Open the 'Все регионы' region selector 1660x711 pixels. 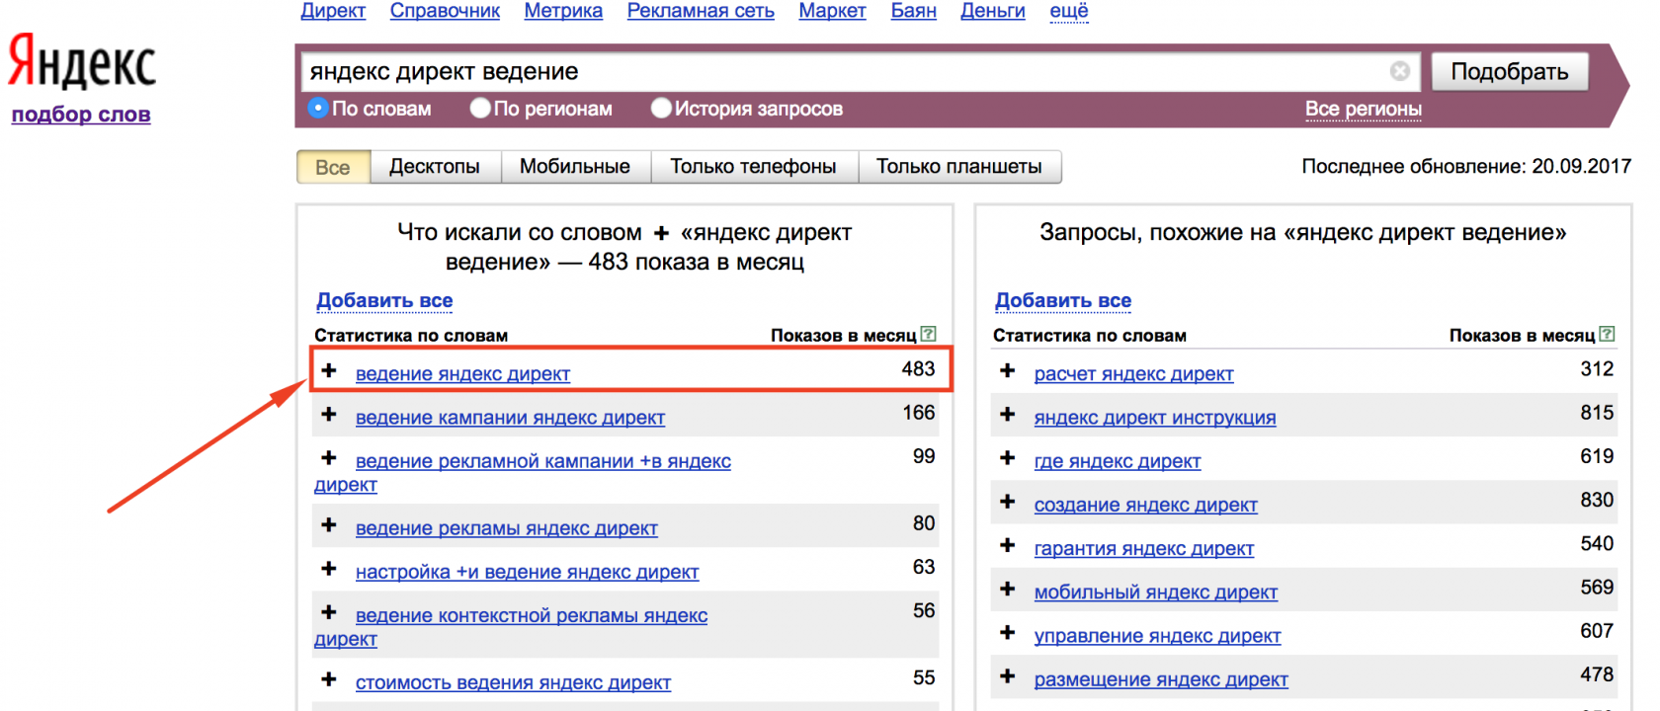coord(1364,109)
